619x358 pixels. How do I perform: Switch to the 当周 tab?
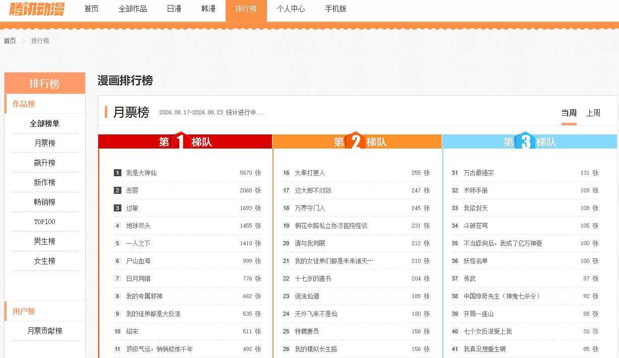tap(569, 113)
